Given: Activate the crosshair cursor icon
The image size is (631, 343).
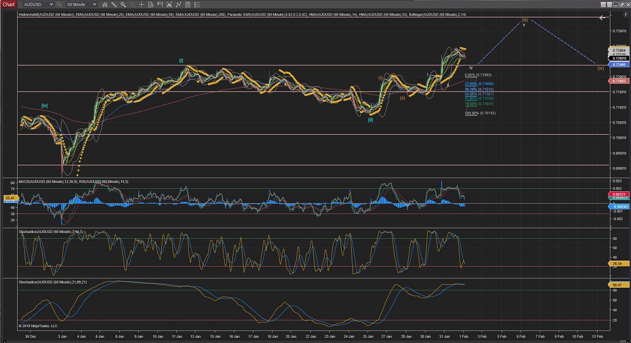Looking at the screenshot, I should point(141,5).
